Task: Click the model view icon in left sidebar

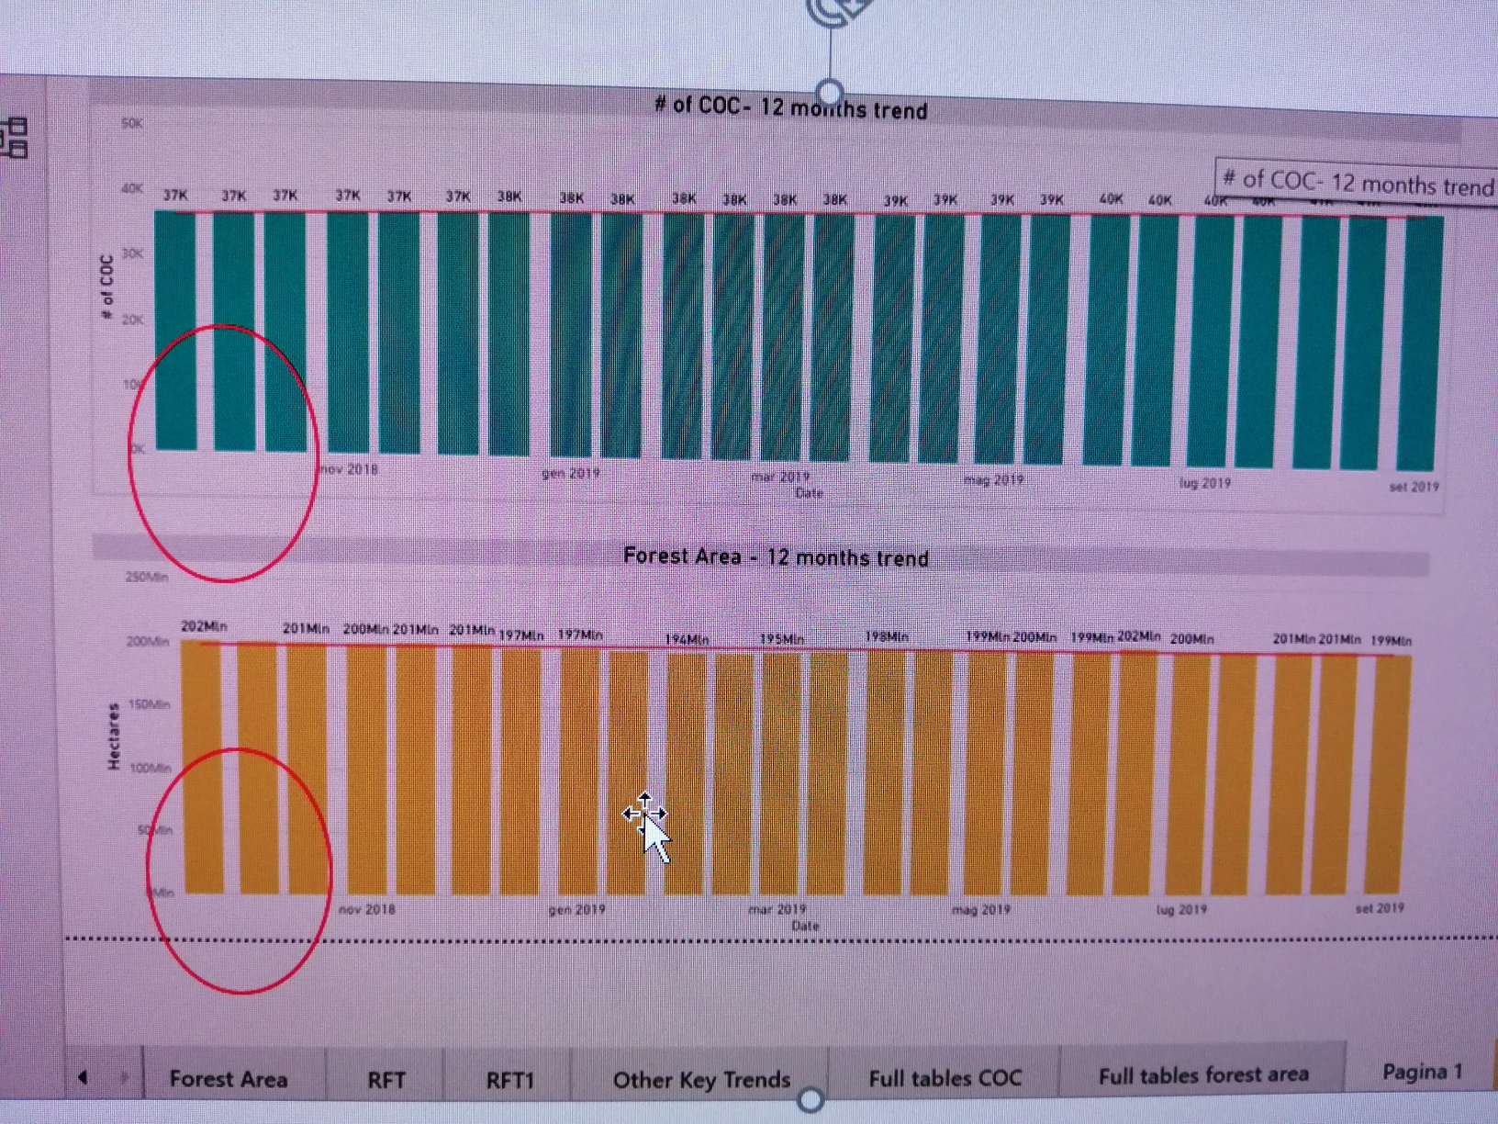Action: coord(16,138)
